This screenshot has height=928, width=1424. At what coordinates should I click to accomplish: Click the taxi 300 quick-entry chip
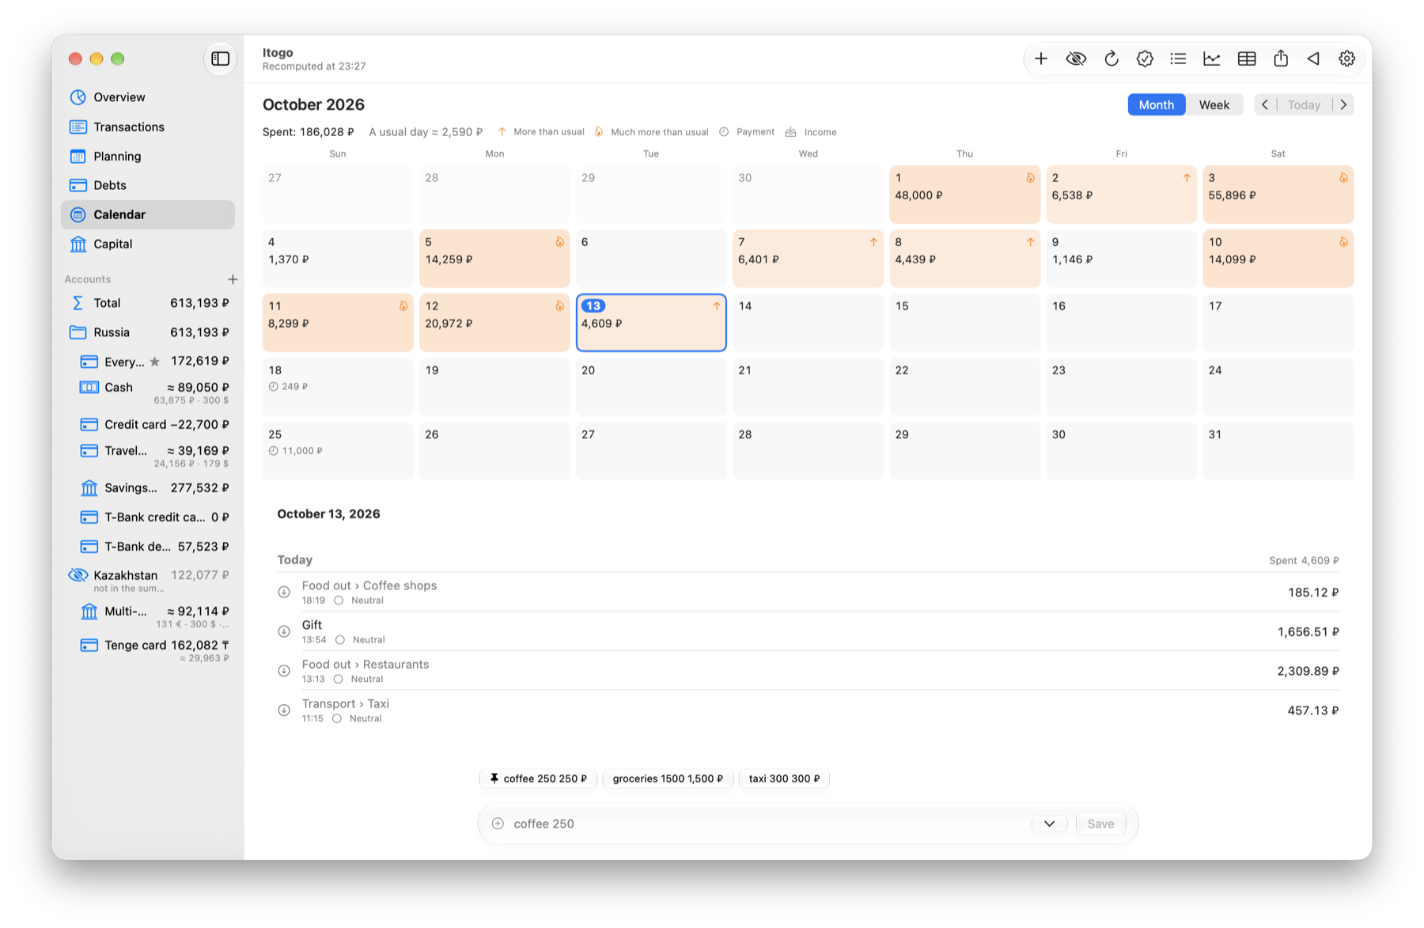tap(784, 778)
